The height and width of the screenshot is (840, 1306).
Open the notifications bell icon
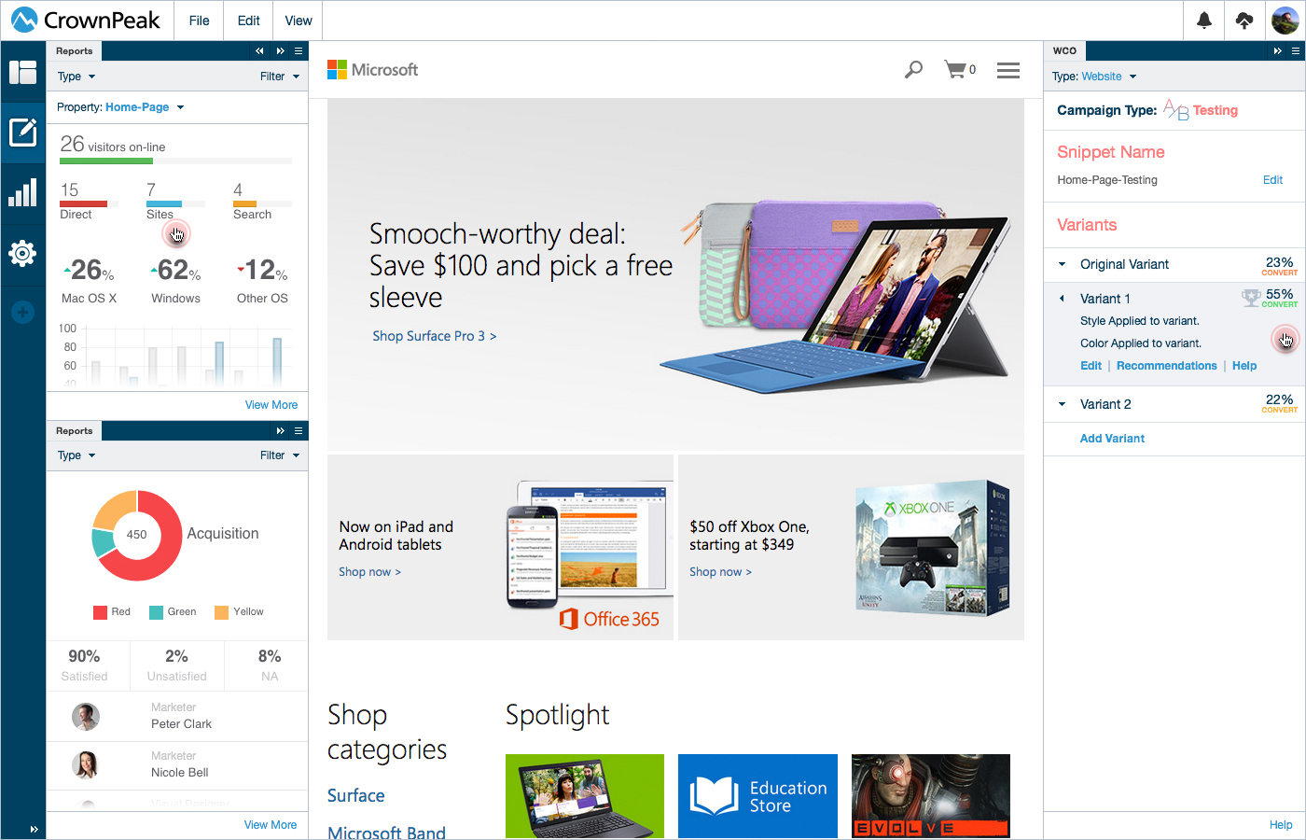pyautogui.click(x=1204, y=21)
